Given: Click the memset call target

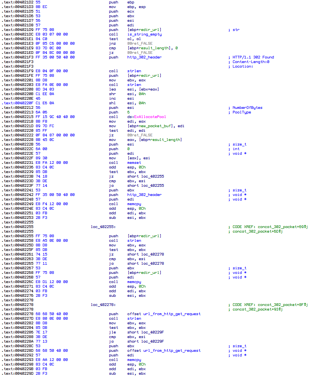Looking at the screenshot, I should tap(134, 163).
